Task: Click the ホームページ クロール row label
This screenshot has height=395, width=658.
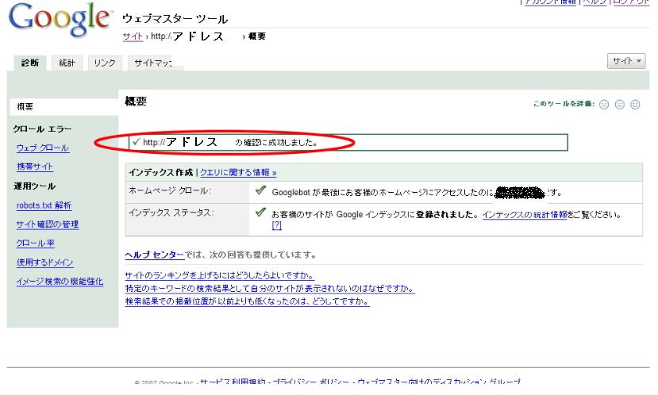Action: (x=170, y=191)
